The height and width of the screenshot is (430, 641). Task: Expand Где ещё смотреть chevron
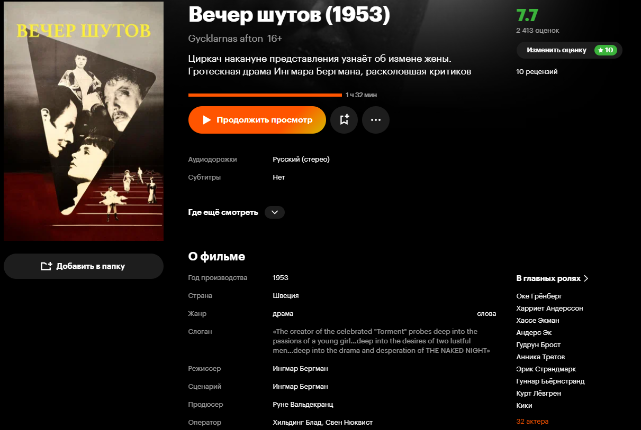click(x=274, y=212)
